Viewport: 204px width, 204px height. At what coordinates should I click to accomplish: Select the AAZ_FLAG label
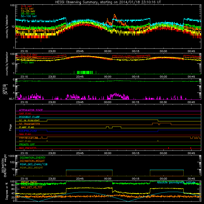point(25,141)
